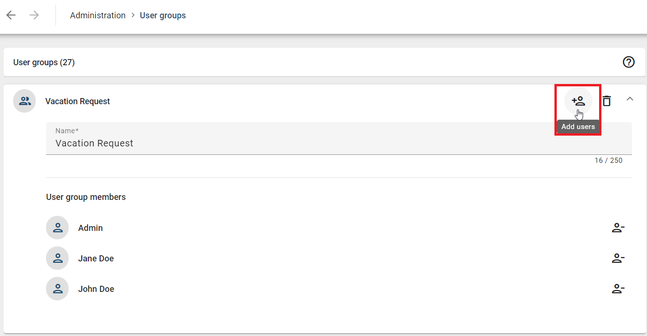Select the Vacation Request group avatar icon
647x336 pixels.
click(24, 100)
